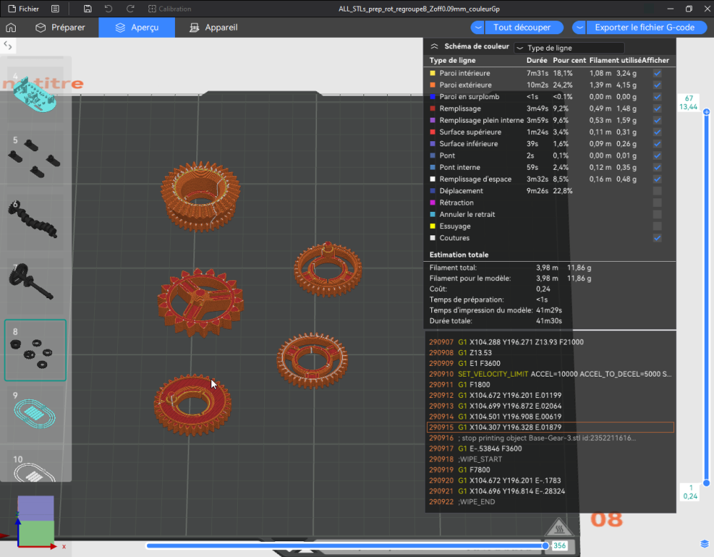Open the Exporter G-code dropdown arrow
714x557 pixels.
point(579,28)
